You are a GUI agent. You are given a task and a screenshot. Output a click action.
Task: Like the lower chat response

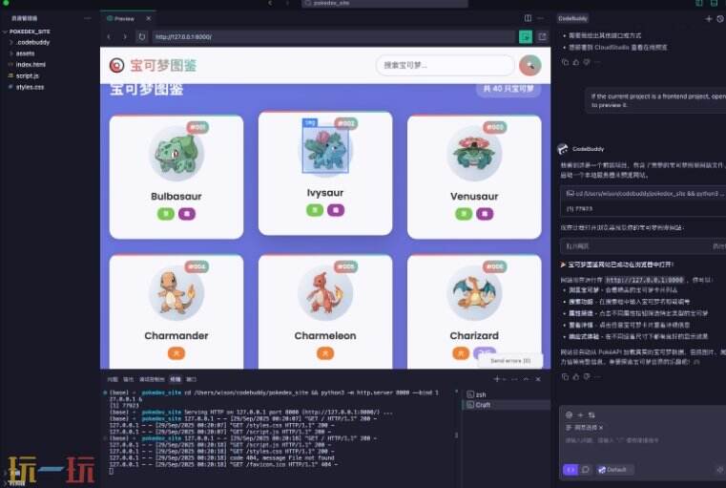tap(576, 377)
